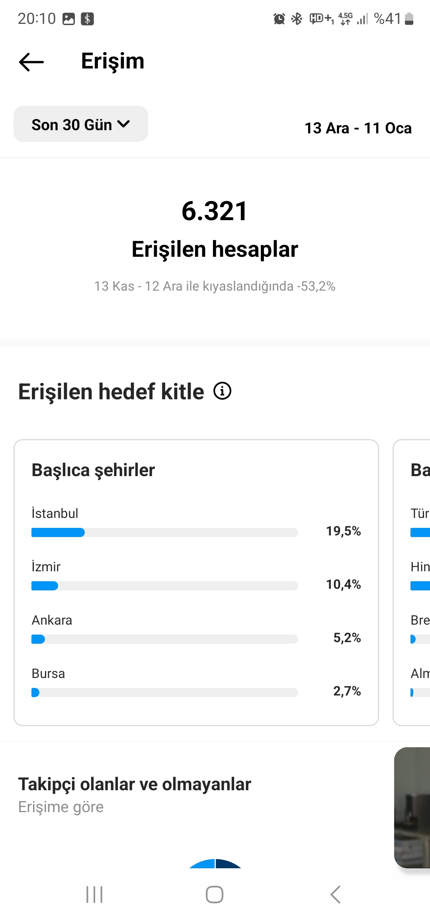This screenshot has height=922, width=430.
Task: Open the Son 30 Gün dropdown
Action: point(81,124)
